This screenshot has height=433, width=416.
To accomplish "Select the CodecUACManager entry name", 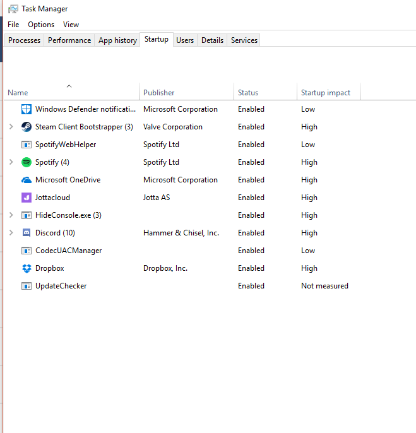I will [69, 251].
